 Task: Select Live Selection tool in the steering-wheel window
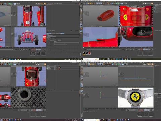tap(87, 64)
